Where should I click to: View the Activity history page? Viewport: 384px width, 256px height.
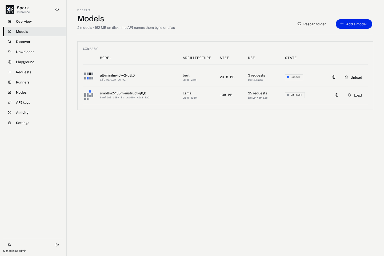click(34, 113)
